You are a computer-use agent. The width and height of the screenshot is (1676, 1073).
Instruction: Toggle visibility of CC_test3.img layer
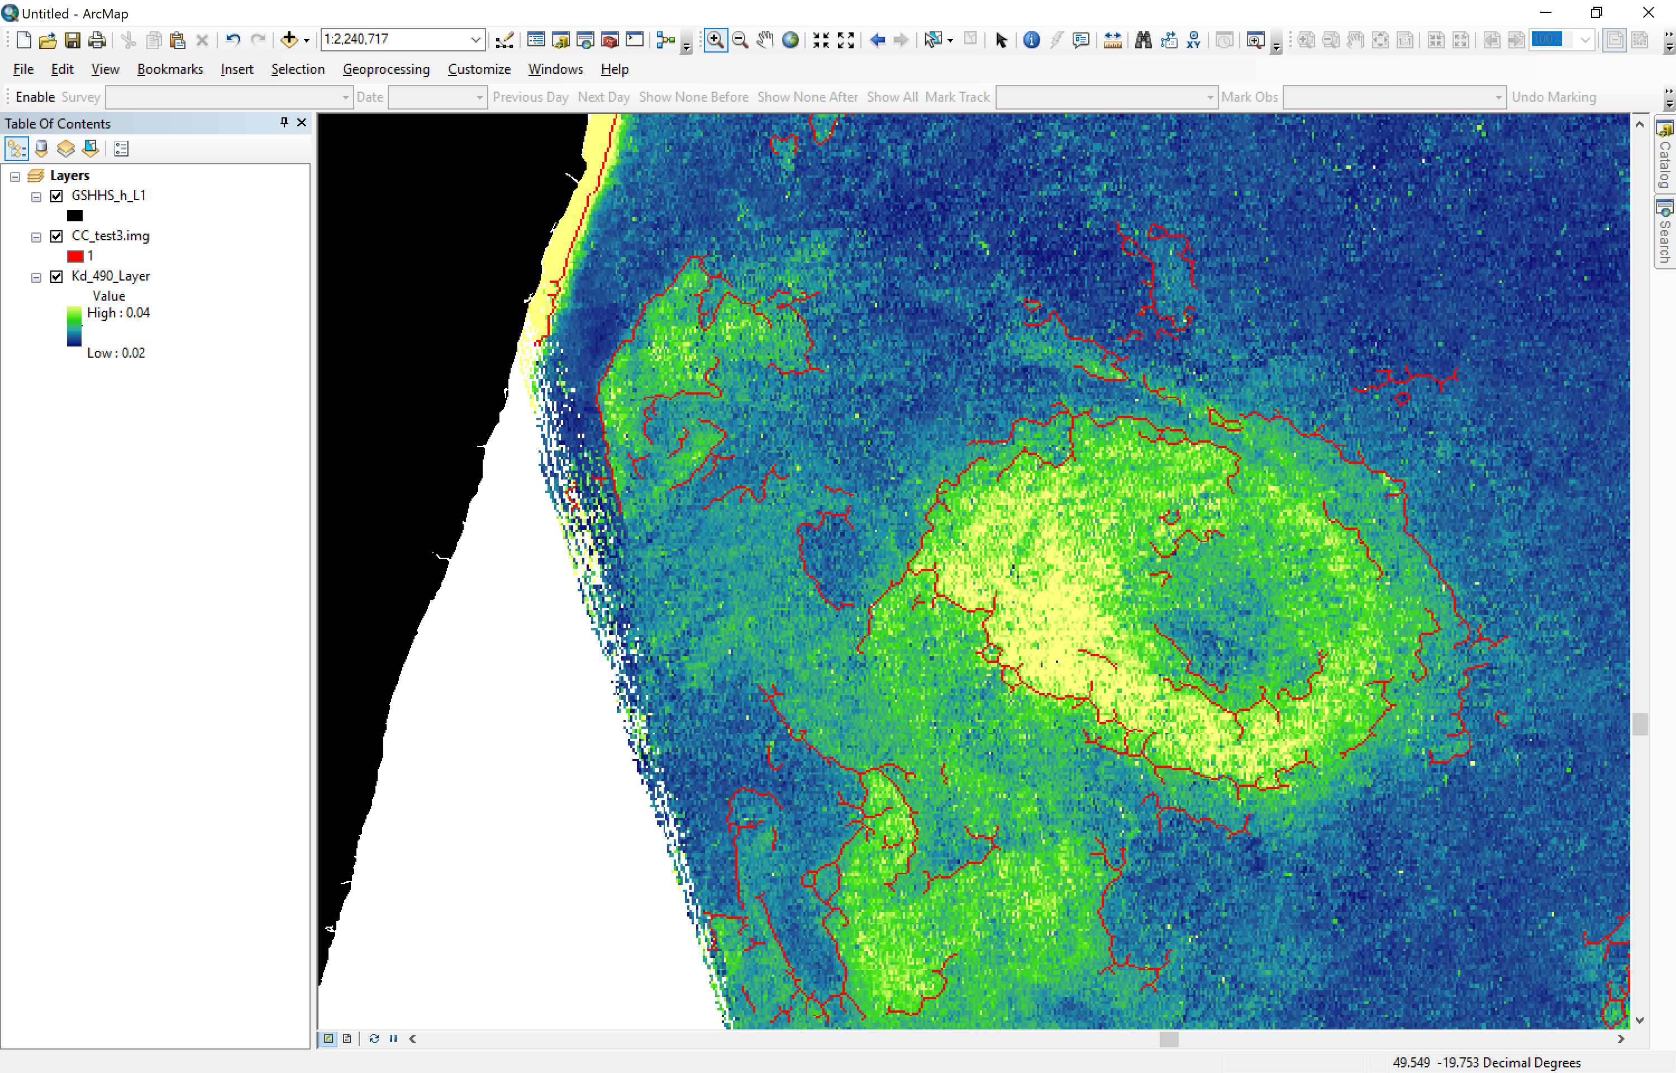pyautogui.click(x=56, y=236)
